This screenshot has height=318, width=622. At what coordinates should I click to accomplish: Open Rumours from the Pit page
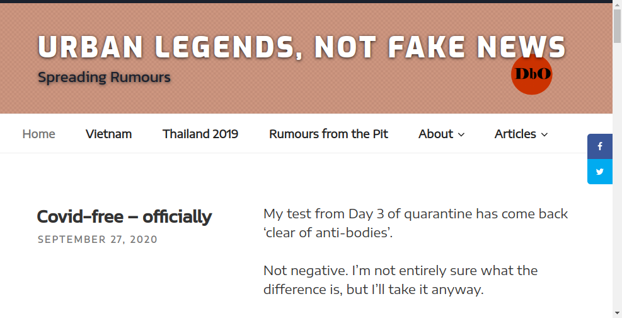point(328,134)
